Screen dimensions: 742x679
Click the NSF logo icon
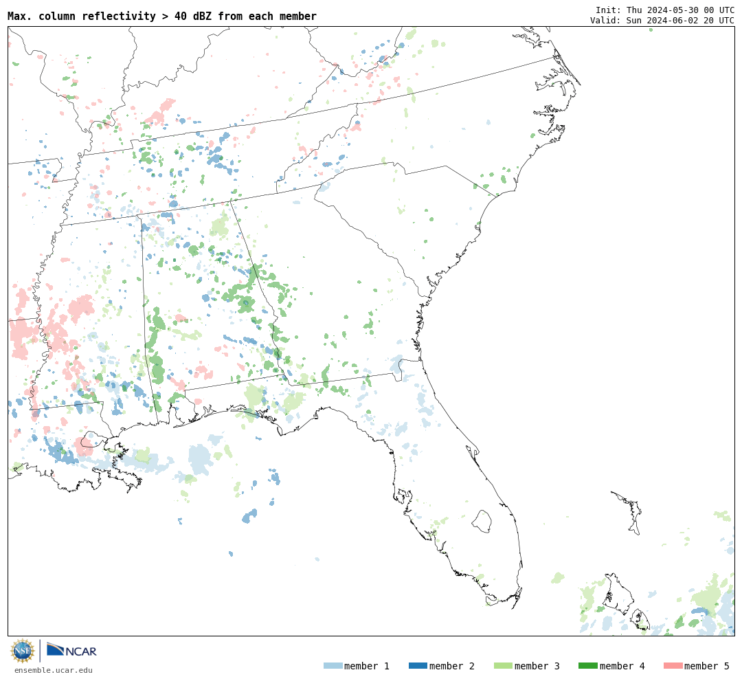click(22, 651)
